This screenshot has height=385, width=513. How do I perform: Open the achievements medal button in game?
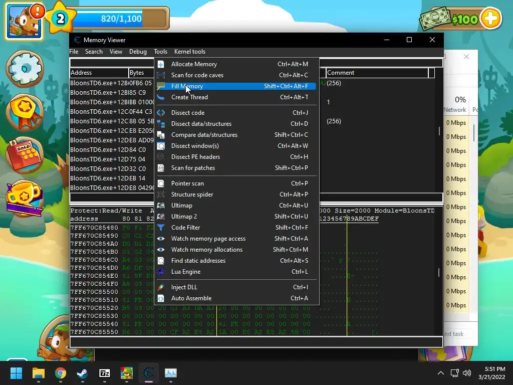coord(25,112)
